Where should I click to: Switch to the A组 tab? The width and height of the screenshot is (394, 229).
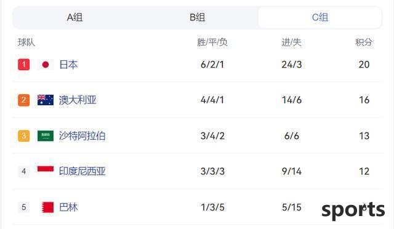pos(74,17)
